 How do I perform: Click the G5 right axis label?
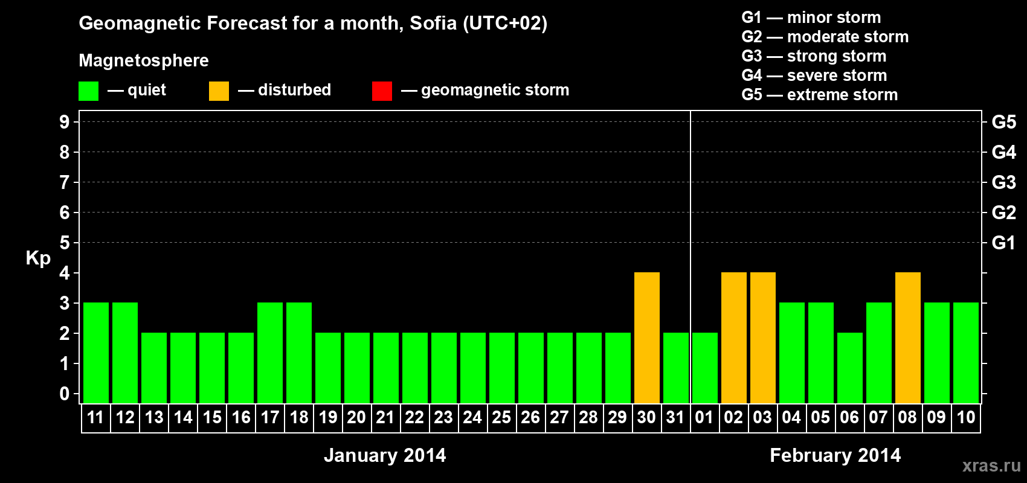[x=1004, y=122]
